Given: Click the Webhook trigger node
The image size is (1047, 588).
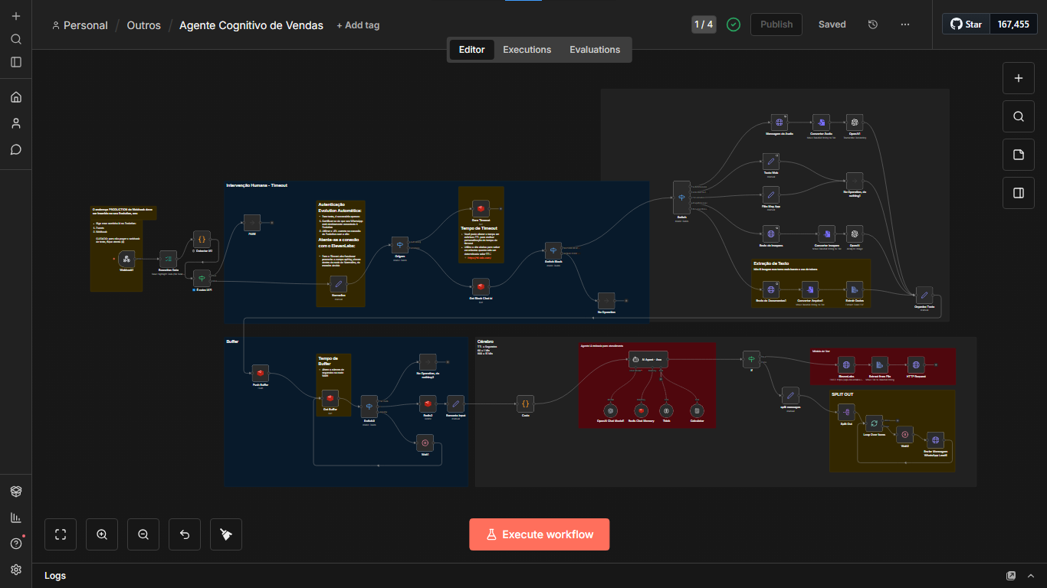Looking at the screenshot, I should coord(126,259).
